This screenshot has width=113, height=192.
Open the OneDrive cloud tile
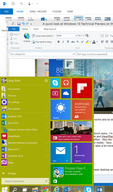coord(66,93)
